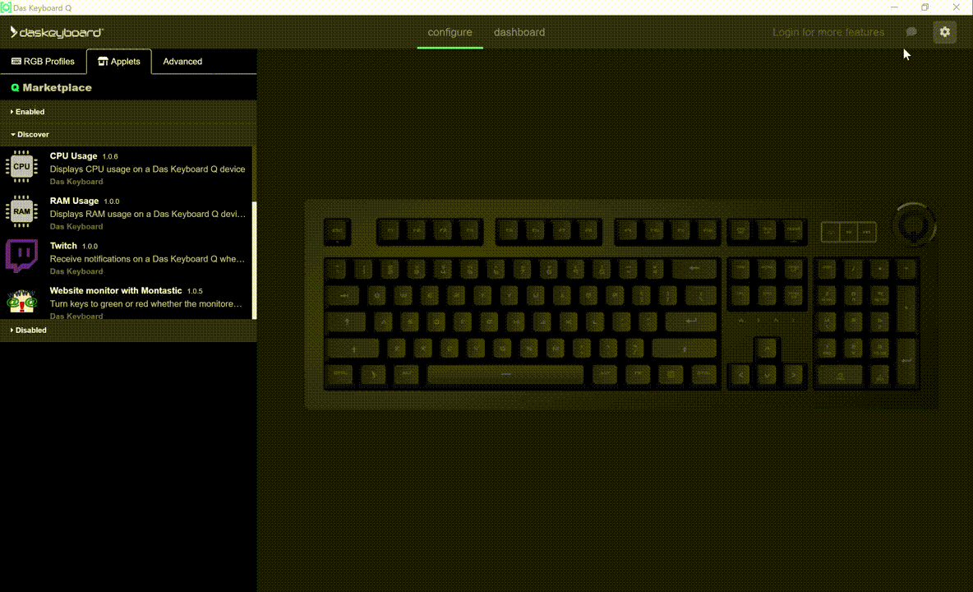
Task: Click the Das Keyboard logo
Action: (x=56, y=32)
